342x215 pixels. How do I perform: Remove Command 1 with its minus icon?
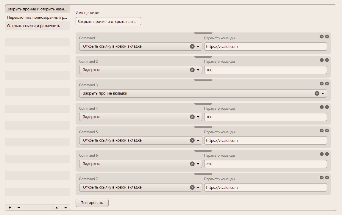[321, 37]
